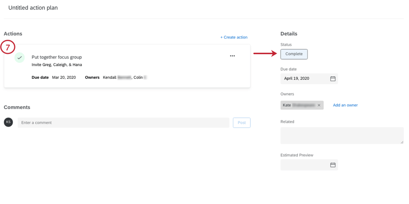This screenshot has width=409, height=204.
Task: Open the Complete status dropdown
Action: point(294,54)
